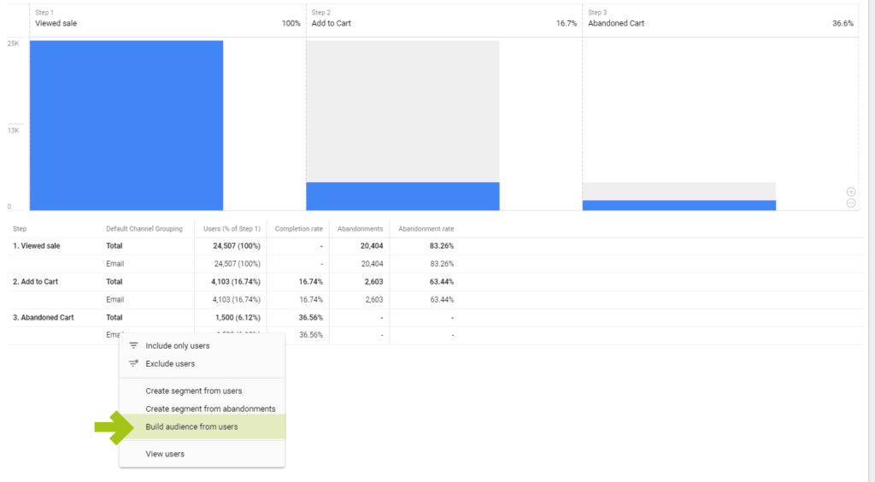Click the gray abandonment area in Add to Cart

pos(402,111)
